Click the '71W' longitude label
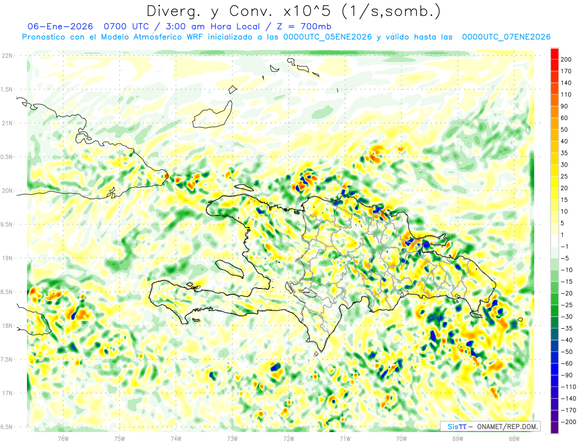 345,438
